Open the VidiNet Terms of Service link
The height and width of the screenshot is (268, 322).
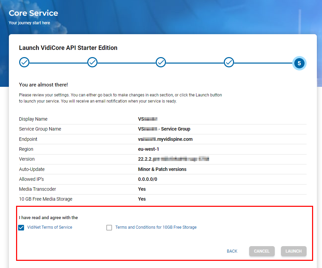50,227
